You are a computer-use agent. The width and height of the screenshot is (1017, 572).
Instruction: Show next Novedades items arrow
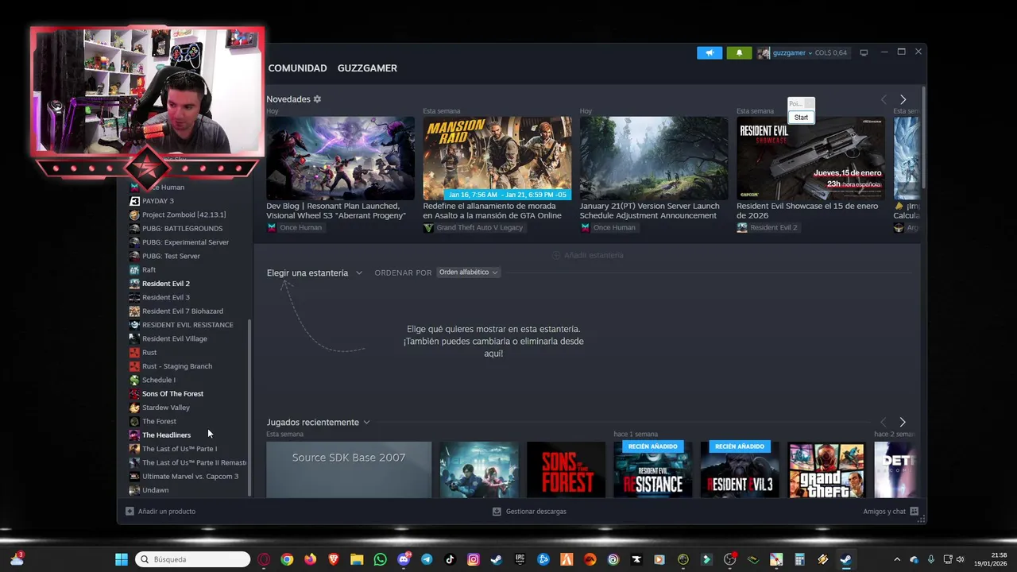[903, 99]
